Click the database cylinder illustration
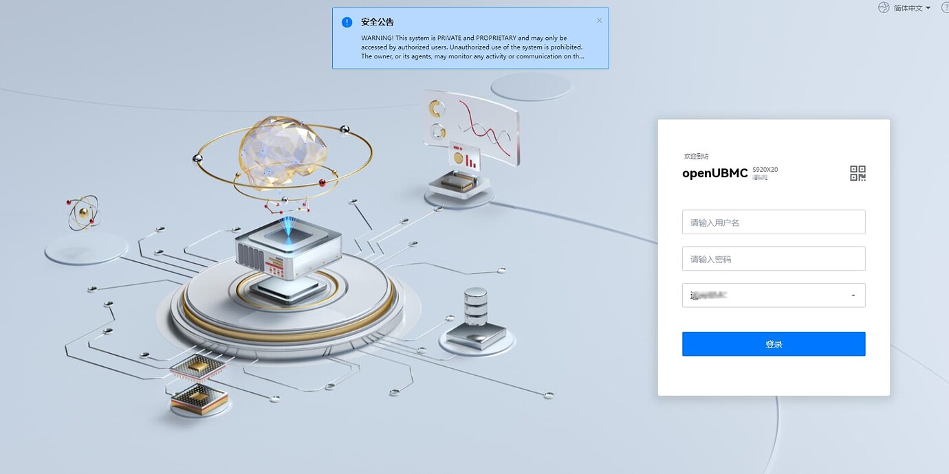Screen dimensions: 949x474 pos(475,306)
